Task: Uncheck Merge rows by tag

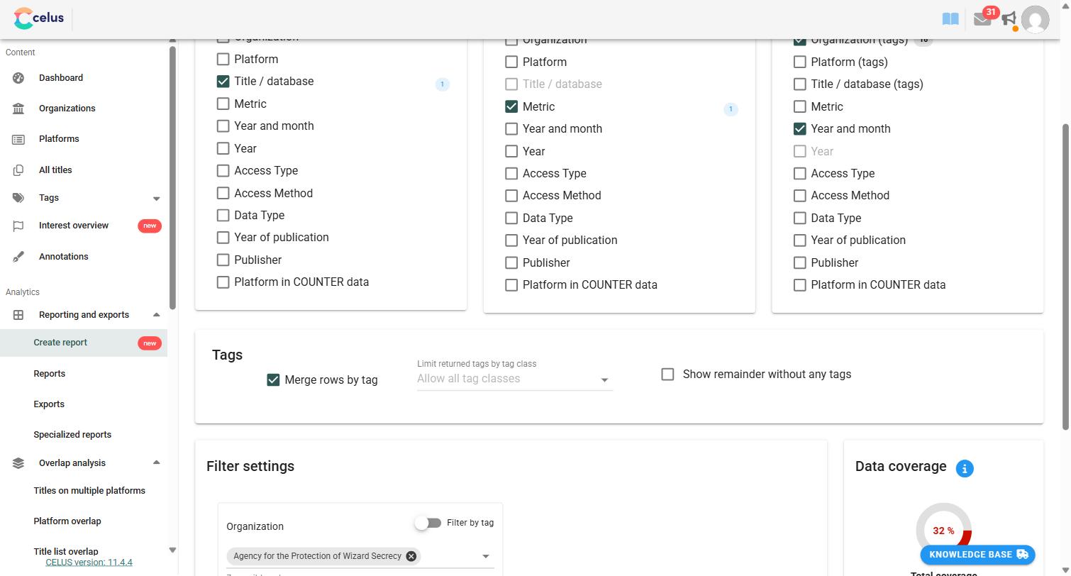Action: click(273, 380)
